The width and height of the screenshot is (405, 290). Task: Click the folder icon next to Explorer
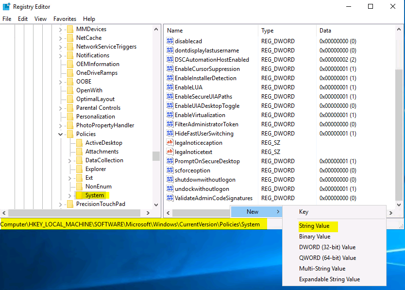pos(79,169)
